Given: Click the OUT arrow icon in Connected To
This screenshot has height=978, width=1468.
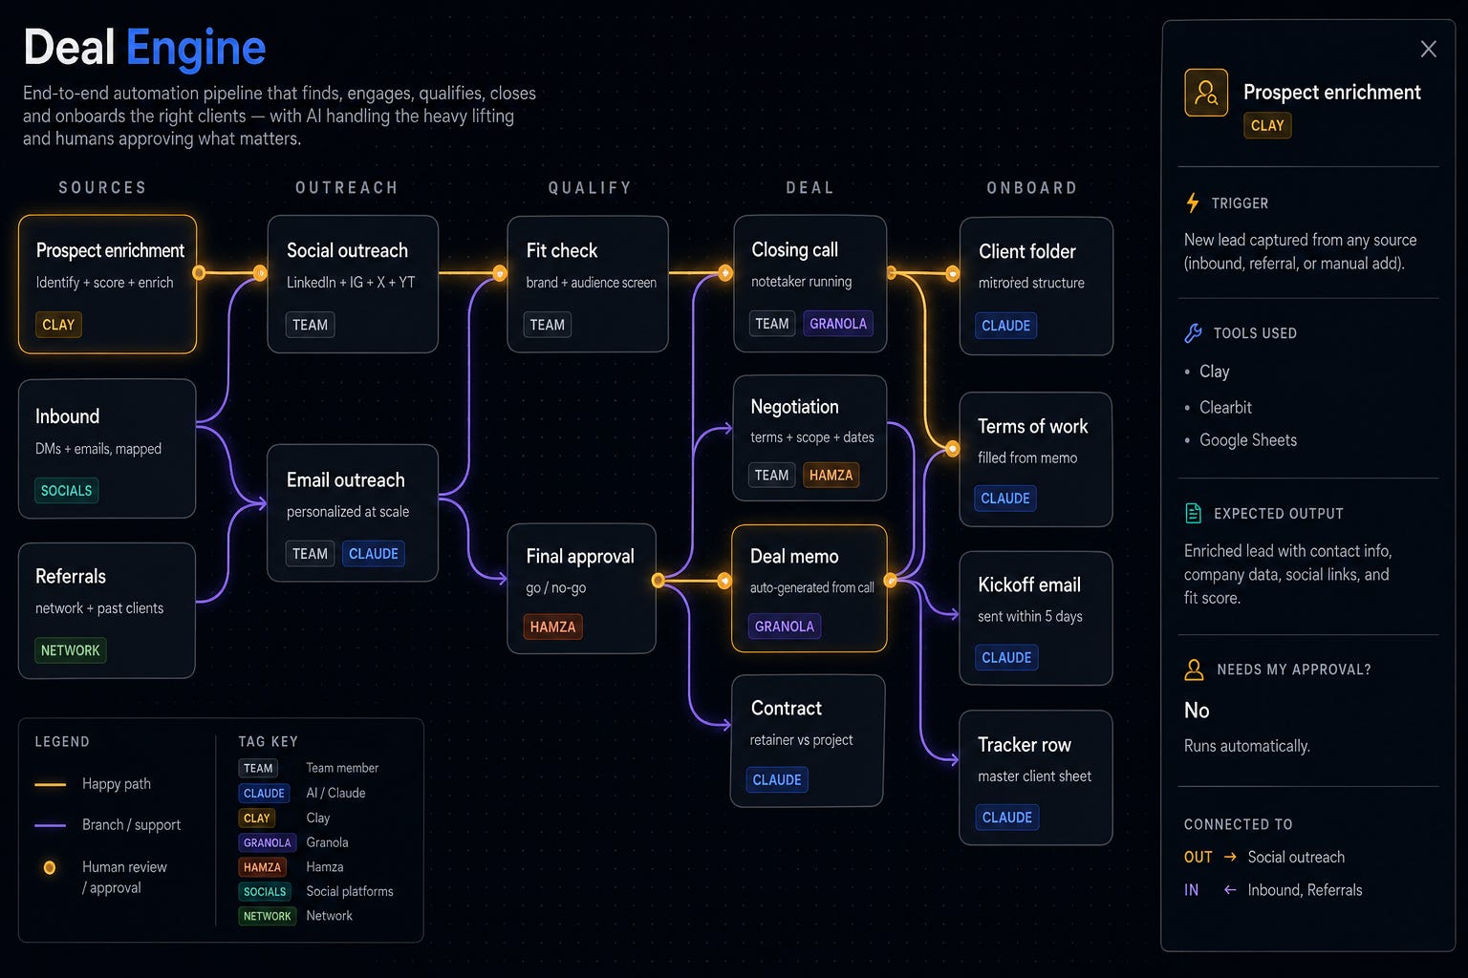Looking at the screenshot, I should [1230, 857].
